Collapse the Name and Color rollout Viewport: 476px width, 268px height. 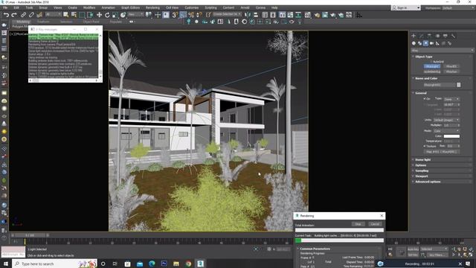426,78
